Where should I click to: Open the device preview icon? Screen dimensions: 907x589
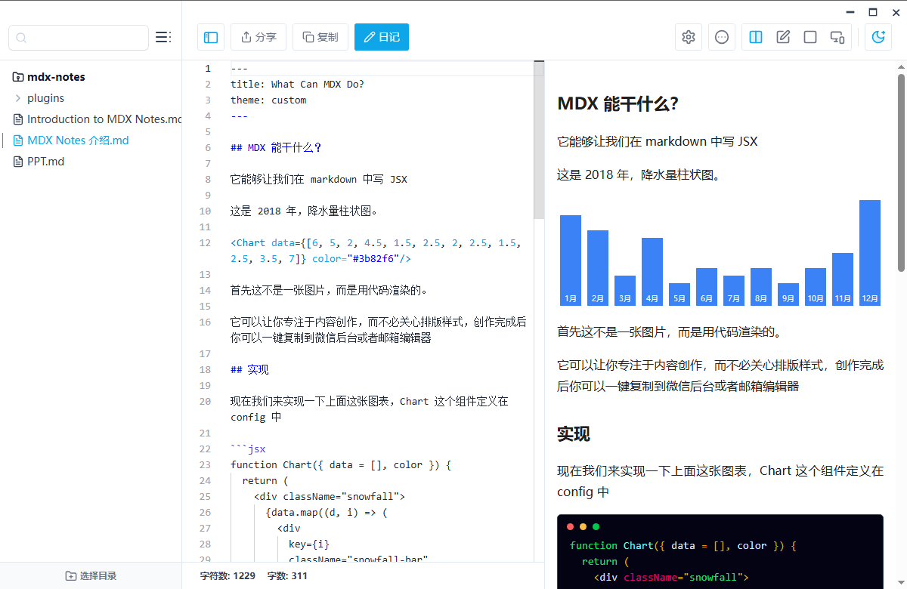point(837,36)
